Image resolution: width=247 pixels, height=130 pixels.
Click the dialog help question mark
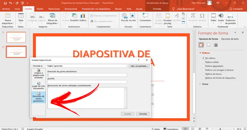click(x=139, y=60)
